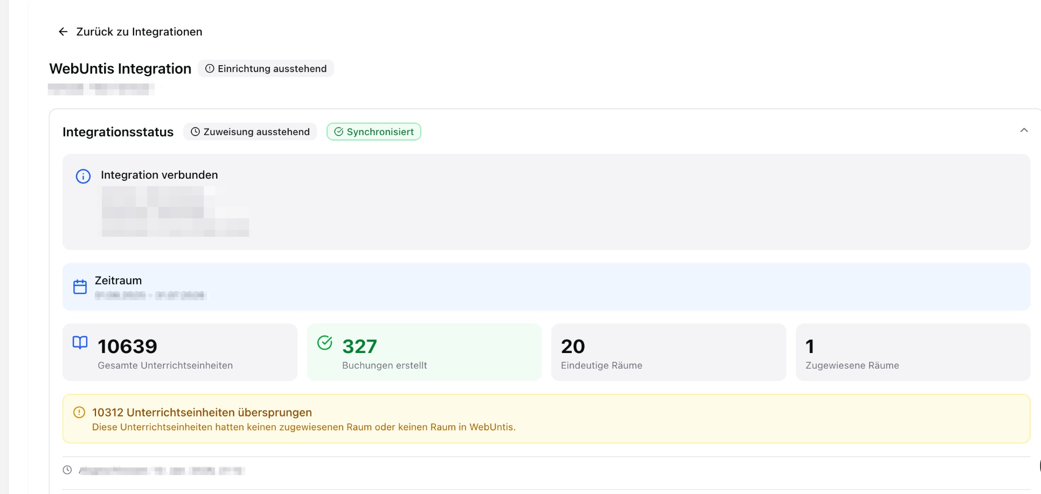Click the green Synchronisiert badge

coord(374,132)
